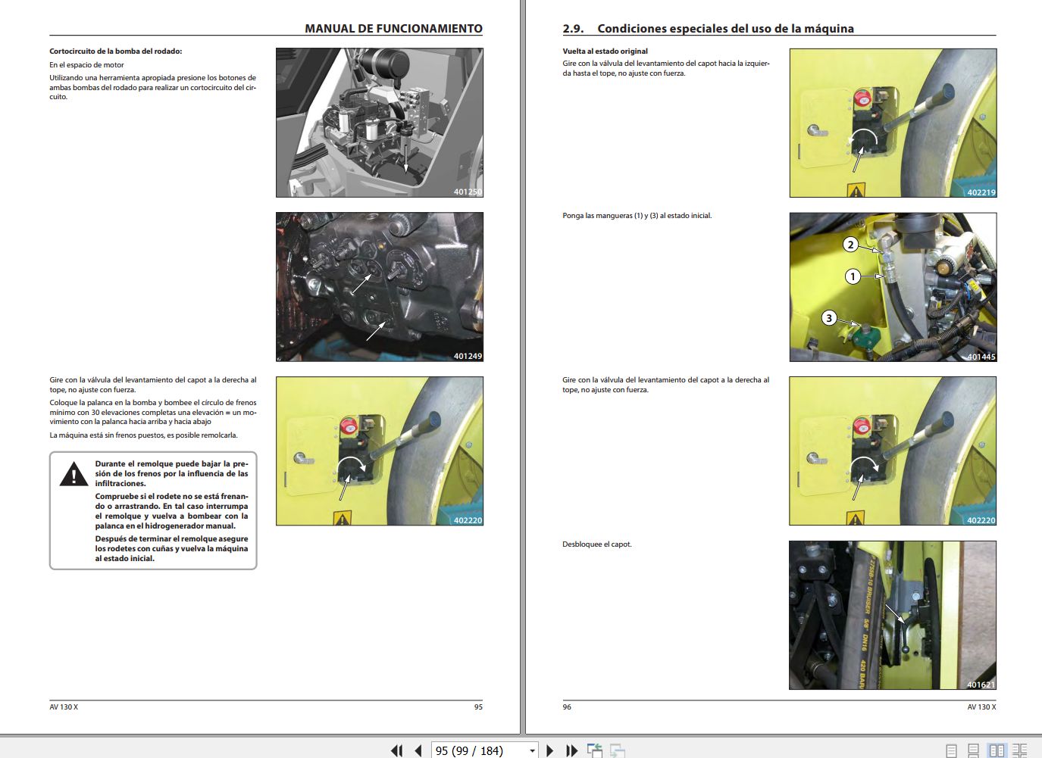This screenshot has height=758, width=1042.
Task: Click the footer text AV 130 X
Action: [x=63, y=707]
